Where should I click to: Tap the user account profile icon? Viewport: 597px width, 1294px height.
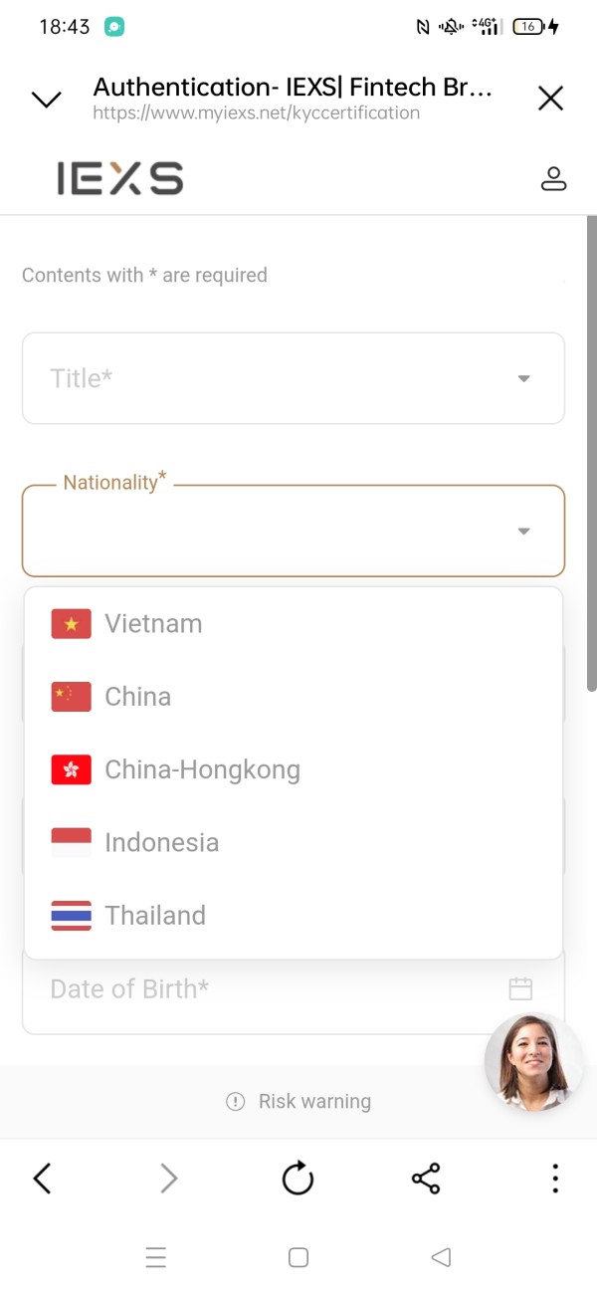(553, 178)
